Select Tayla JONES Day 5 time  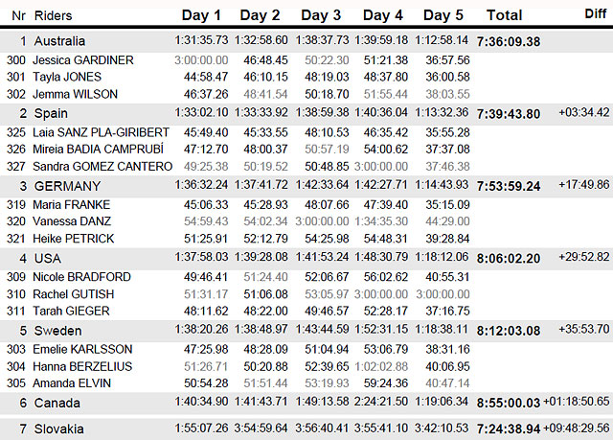(x=447, y=77)
